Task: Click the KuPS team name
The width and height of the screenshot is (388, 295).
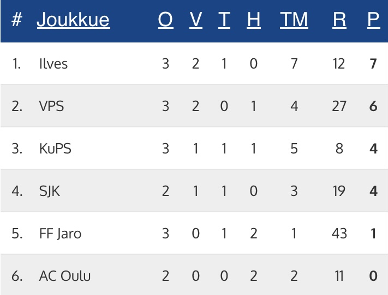Action: [x=55, y=149]
